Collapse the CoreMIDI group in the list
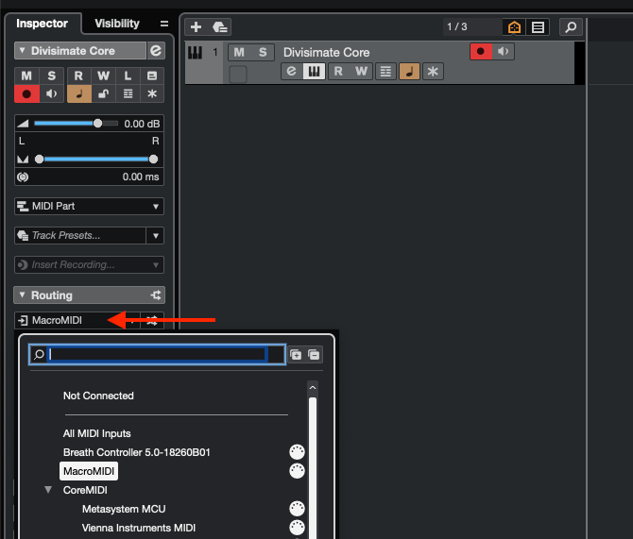633x539 pixels. click(x=48, y=490)
